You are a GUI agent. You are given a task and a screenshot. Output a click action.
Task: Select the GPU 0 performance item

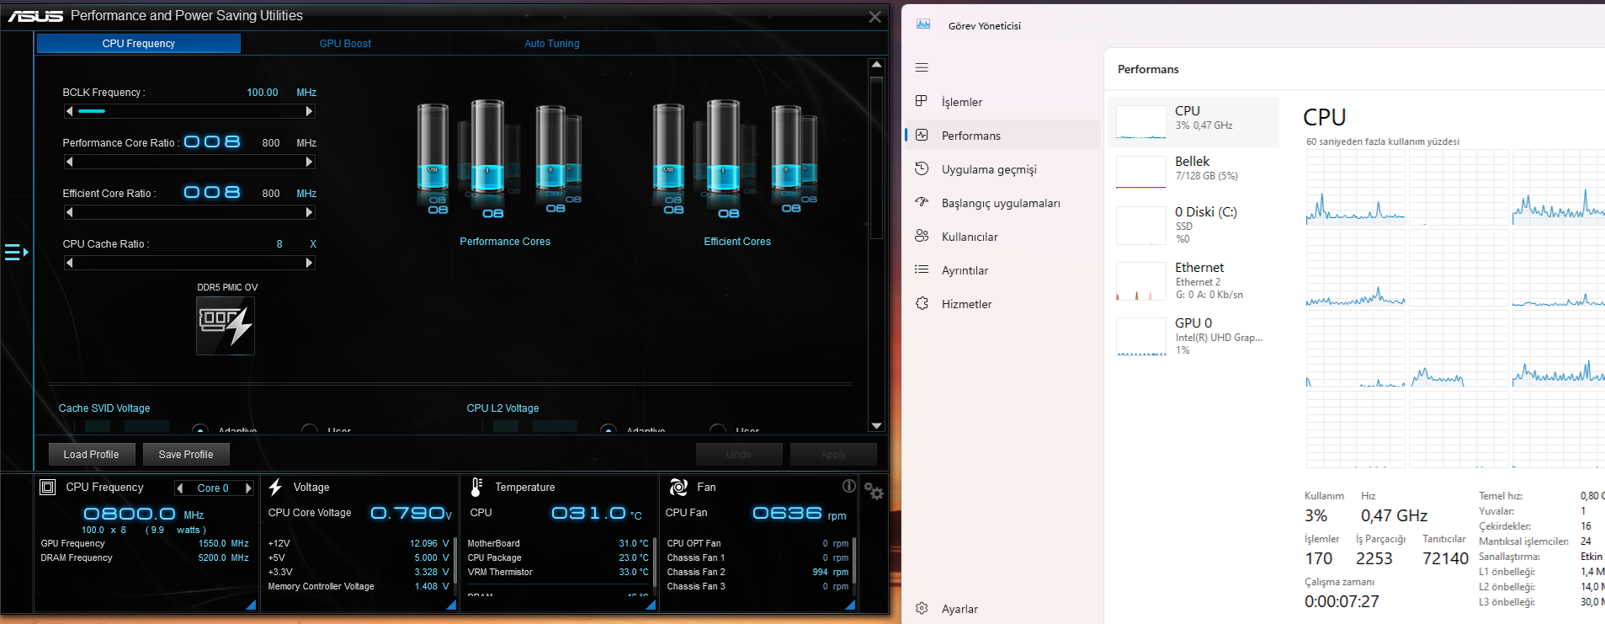[x=1193, y=336]
